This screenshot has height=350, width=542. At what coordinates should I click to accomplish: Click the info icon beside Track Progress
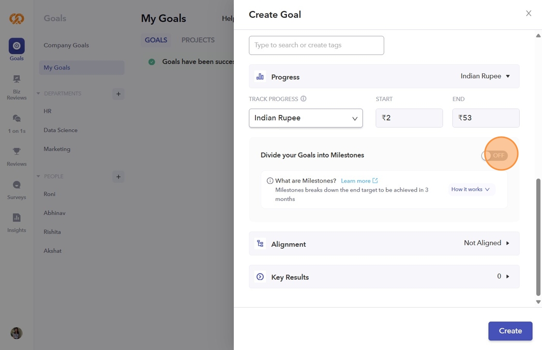click(303, 99)
